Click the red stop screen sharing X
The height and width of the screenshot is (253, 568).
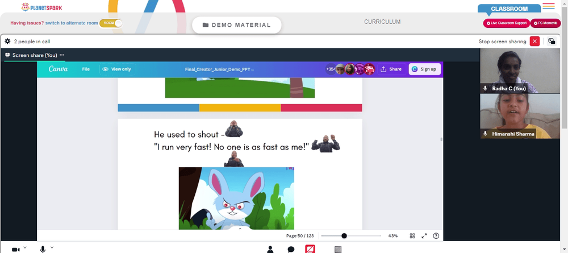click(x=534, y=42)
